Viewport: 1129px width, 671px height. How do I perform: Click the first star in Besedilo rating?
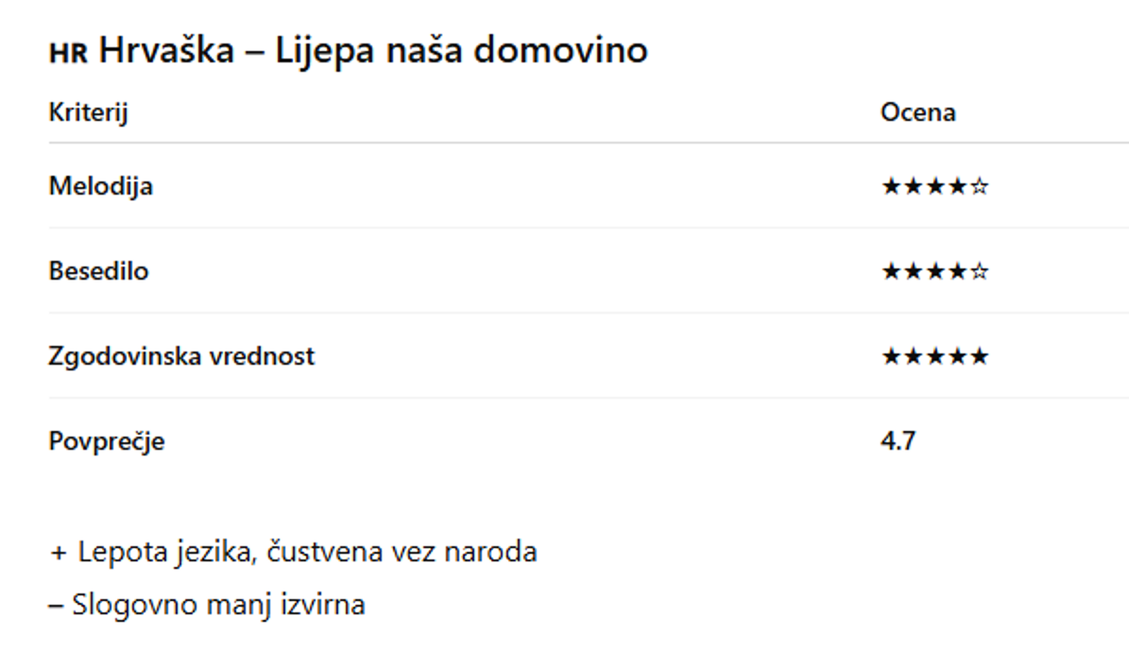click(x=891, y=272)
